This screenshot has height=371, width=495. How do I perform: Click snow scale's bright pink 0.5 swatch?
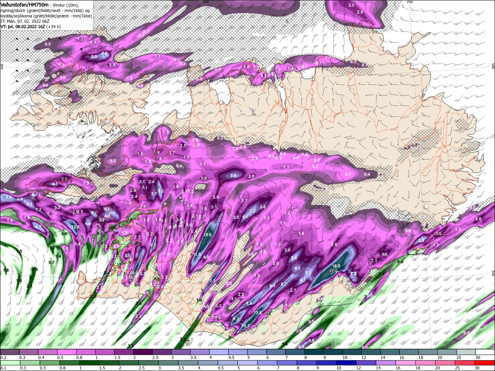[67, 352]
